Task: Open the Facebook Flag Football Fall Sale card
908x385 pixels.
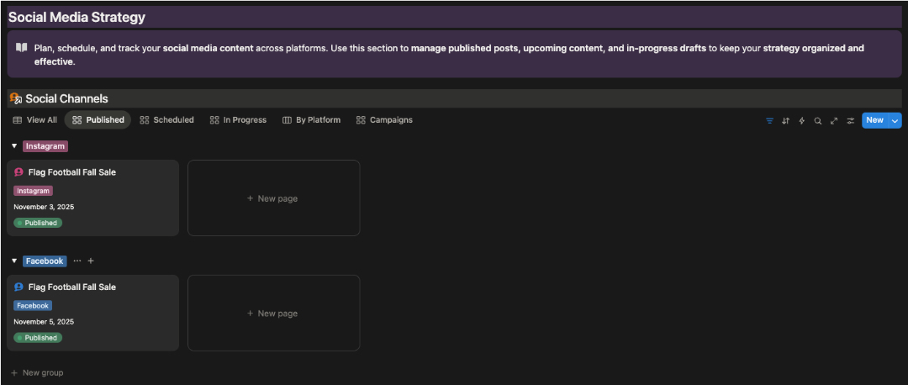Action: (x=72, y=287)
